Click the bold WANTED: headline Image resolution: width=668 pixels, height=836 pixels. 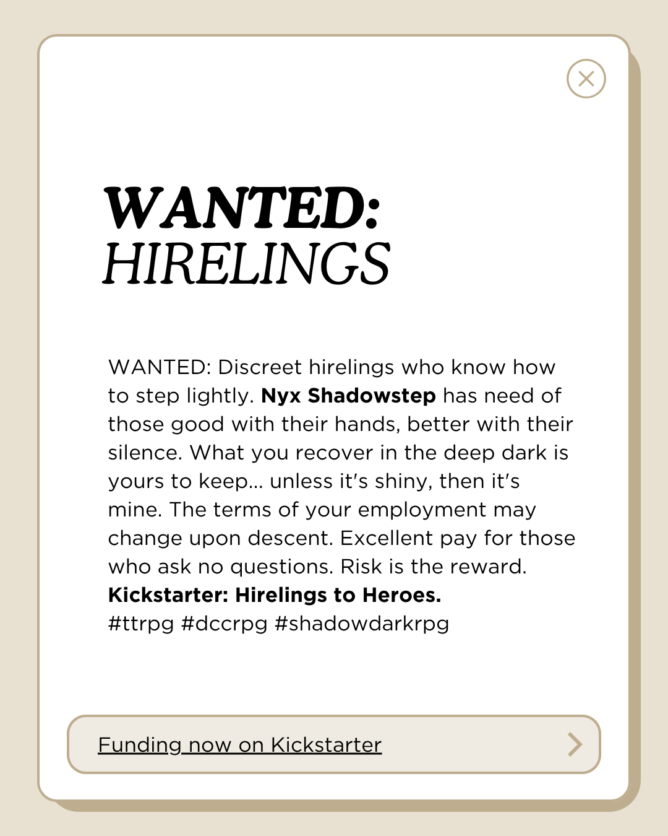241,208
